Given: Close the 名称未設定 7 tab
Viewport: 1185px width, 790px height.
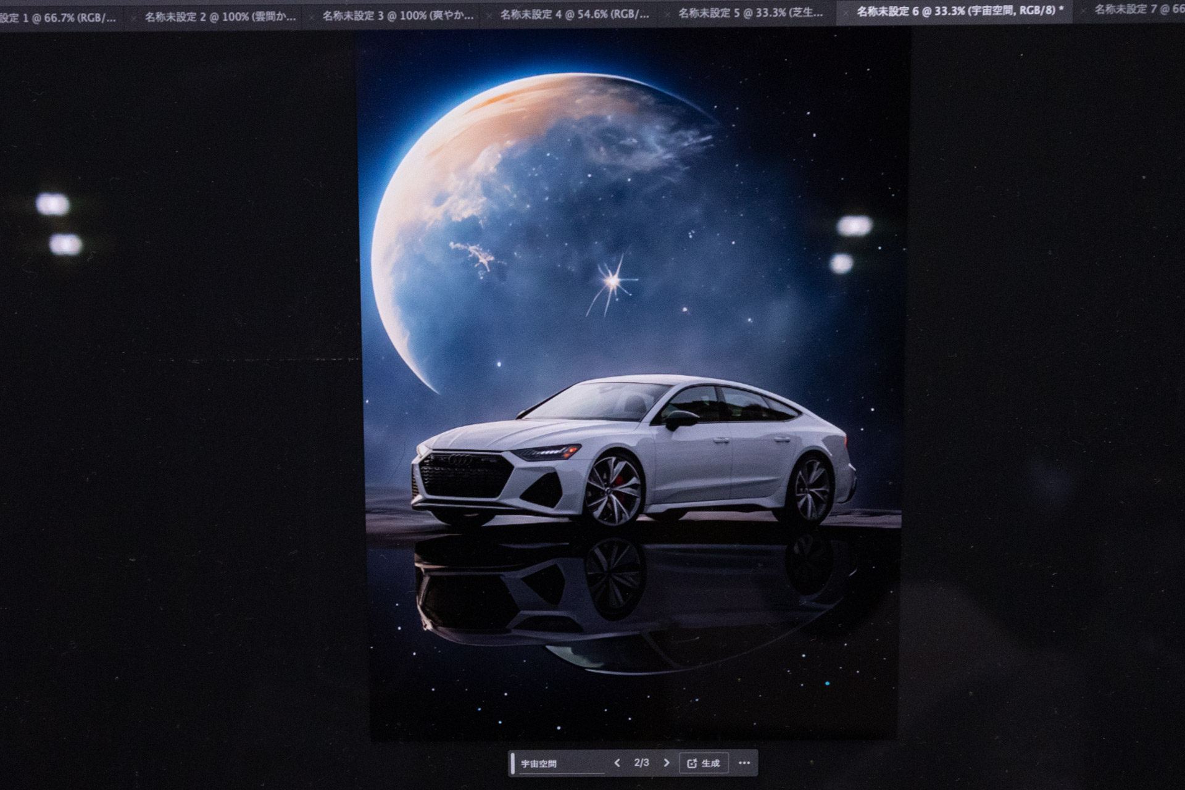Looking at the screenshot, I should tap(1083, 11).
